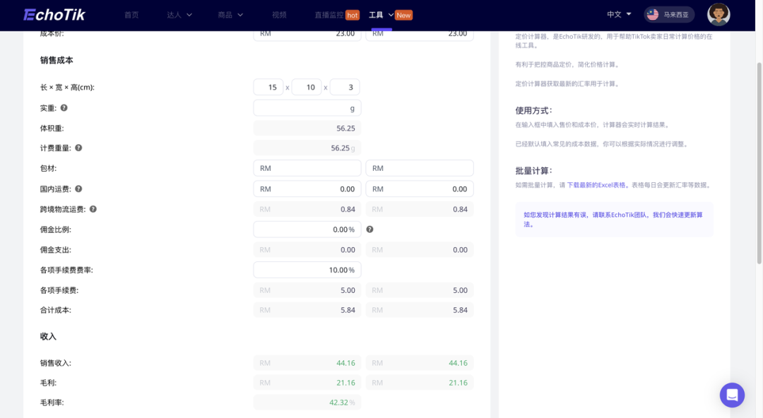Select the 体积重 value 56.25
The image size is (763, 418).
pos(345,129)
